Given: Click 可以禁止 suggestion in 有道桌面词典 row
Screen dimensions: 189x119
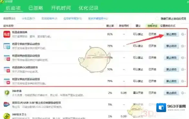Looking at the screenshot, I should (x=138, y=34).
